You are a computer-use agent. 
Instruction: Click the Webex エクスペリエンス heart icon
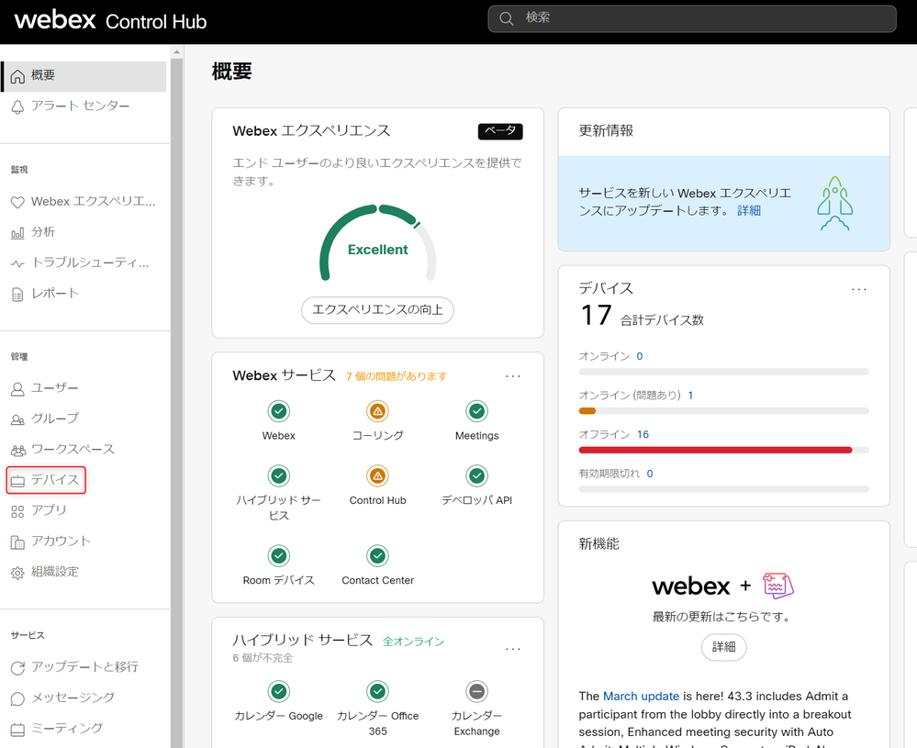17,202
